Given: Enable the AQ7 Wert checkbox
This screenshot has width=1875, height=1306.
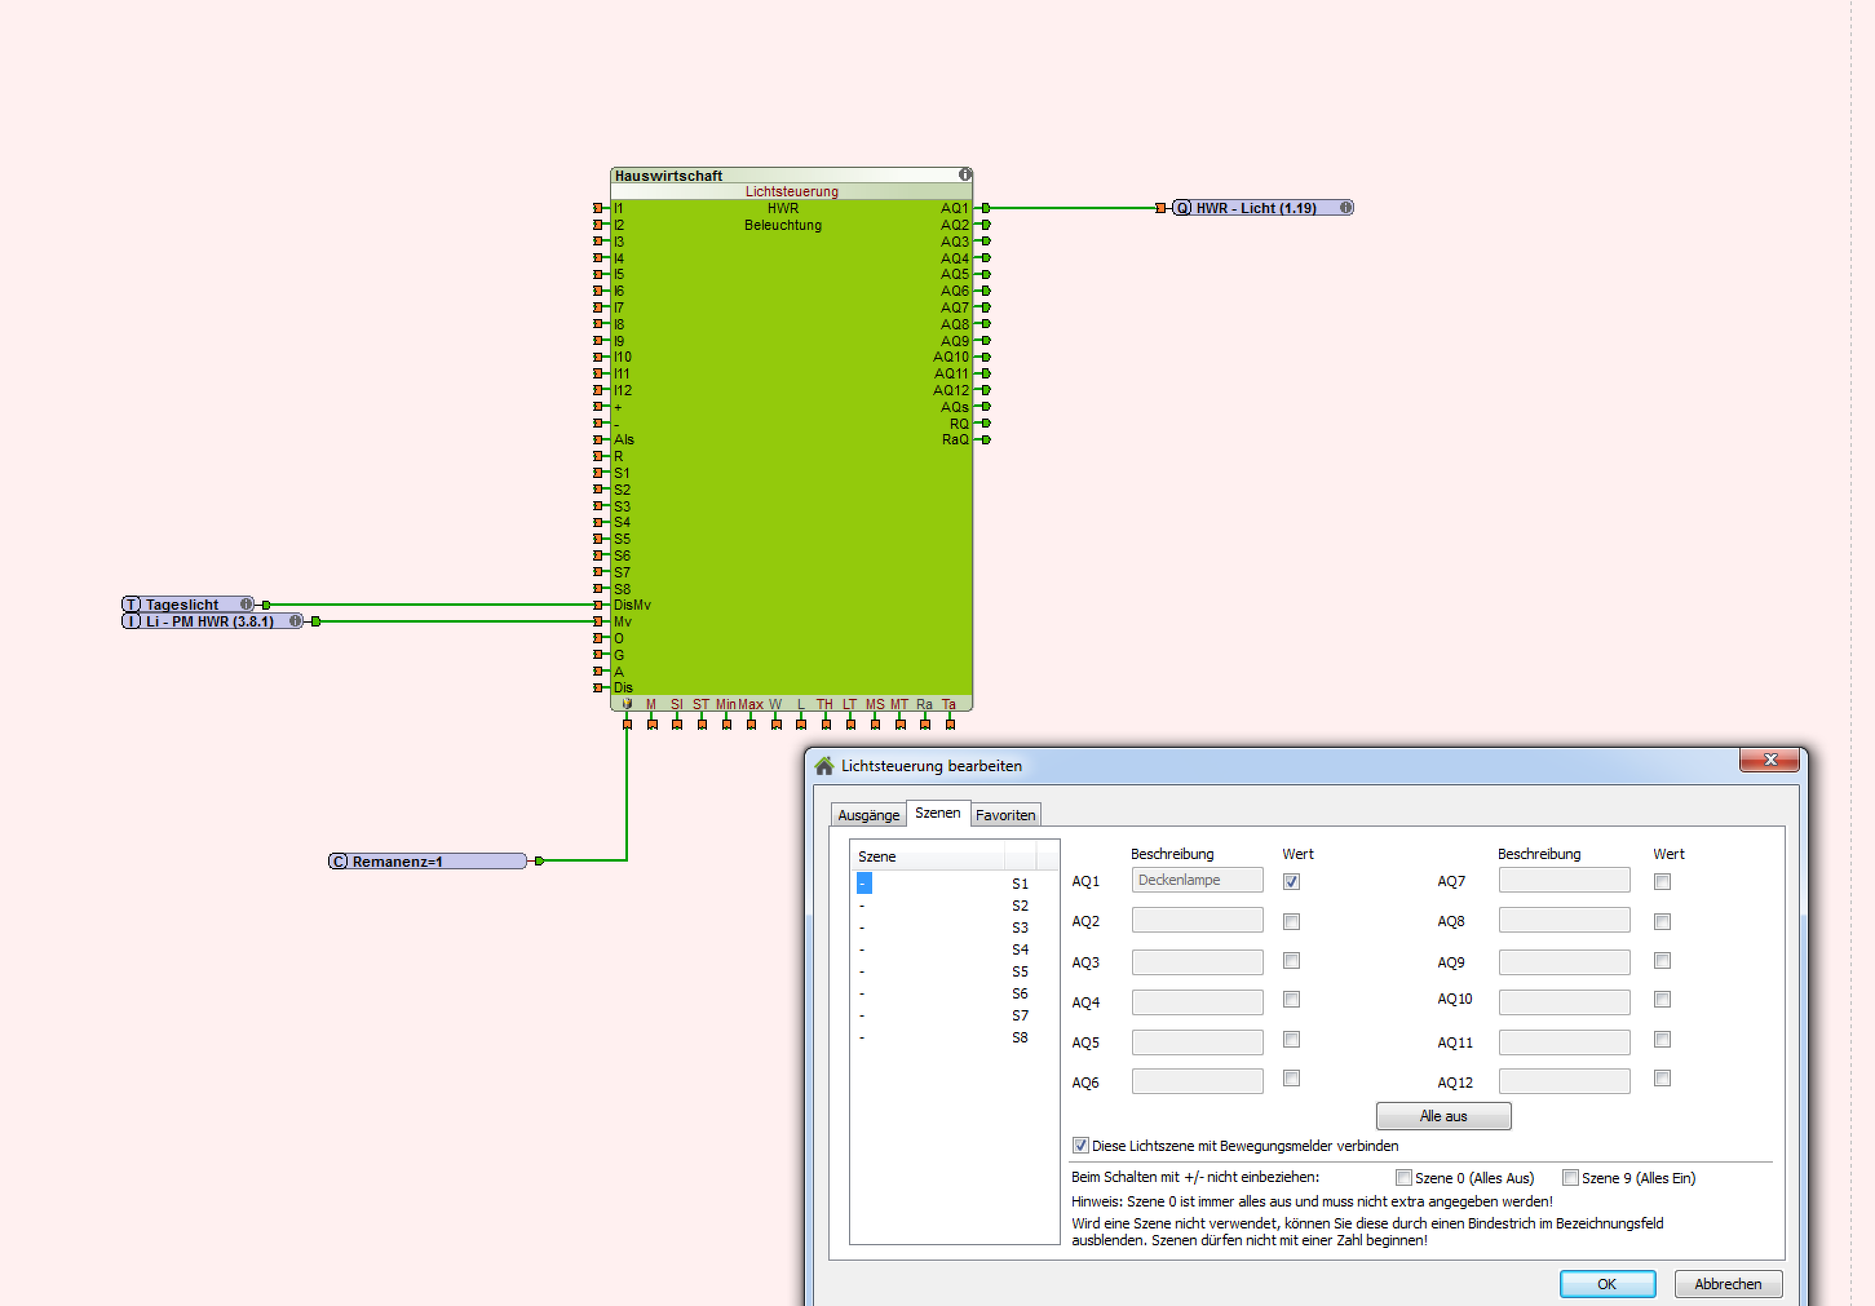Looking at the screenshot, I should coord(1662,882).
